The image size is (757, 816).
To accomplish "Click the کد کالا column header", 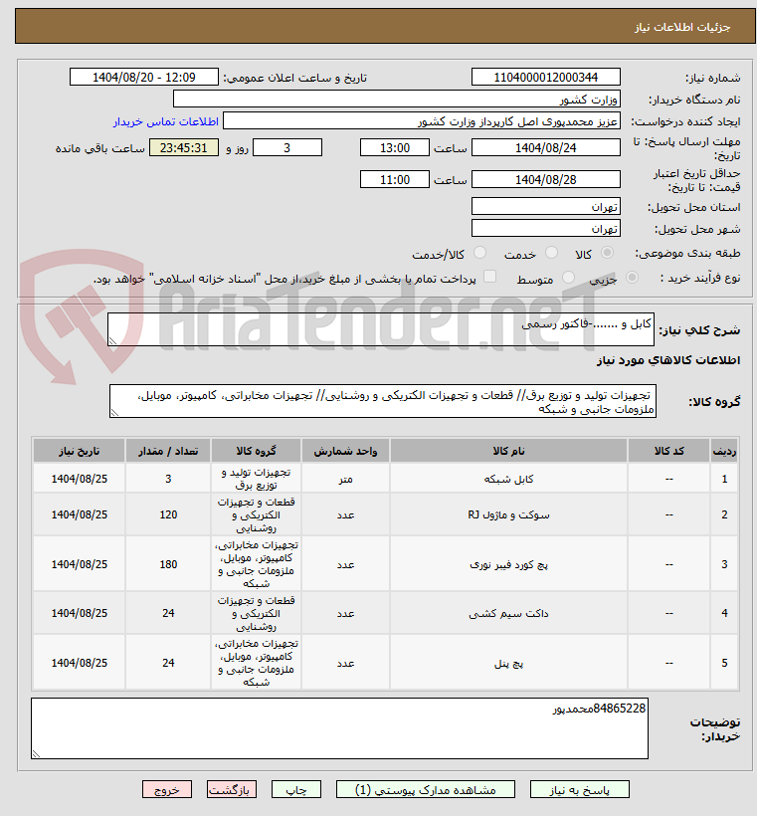I will [669, 451].
